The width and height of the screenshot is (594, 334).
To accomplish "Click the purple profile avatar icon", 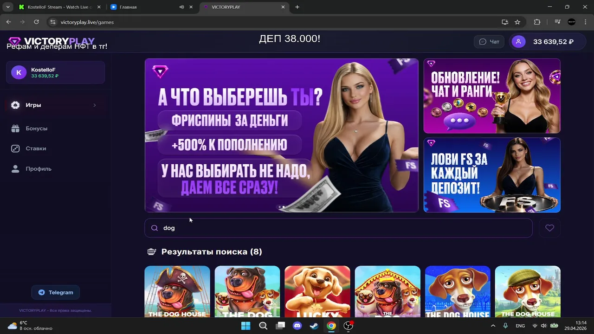I will click(x=518, y=42).
